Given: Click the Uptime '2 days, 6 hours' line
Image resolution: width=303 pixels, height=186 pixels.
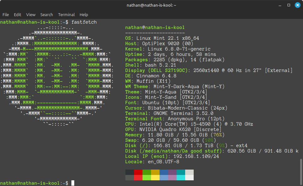Looking at the screenshot, I should point(171,54).
